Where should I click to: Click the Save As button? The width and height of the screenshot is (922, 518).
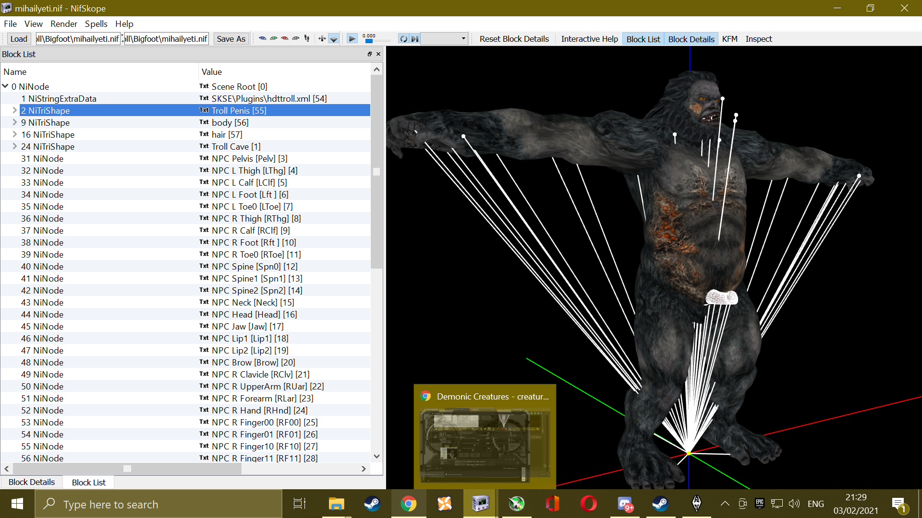point(231,39)
